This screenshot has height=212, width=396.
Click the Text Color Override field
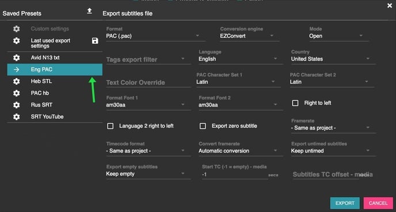coord(148,83)
